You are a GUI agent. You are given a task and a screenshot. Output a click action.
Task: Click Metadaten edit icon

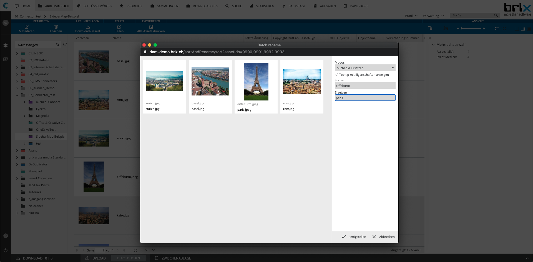[27, 27]
